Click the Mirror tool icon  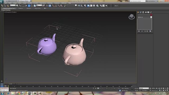coord(79,6)
